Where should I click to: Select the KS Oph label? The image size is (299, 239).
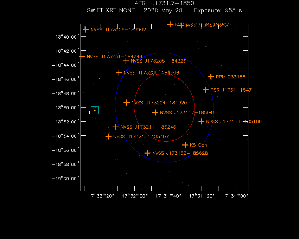pyautogui.click(x=198, y=145)
